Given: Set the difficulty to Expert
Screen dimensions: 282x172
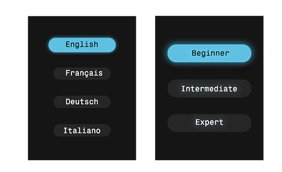Looking at the screenshot, I should tap(209, 123).
